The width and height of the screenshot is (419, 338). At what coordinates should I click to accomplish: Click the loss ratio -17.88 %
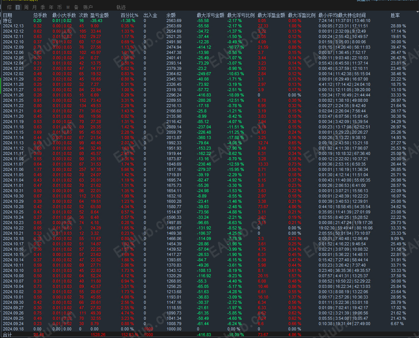click(236, 137)
